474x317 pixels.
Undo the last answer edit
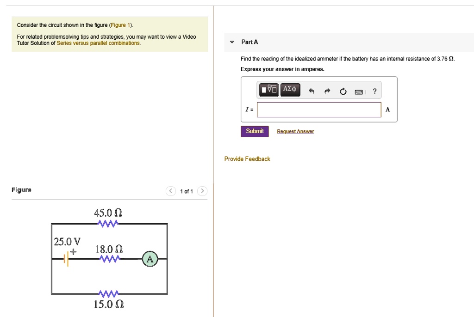click(311, 91)
